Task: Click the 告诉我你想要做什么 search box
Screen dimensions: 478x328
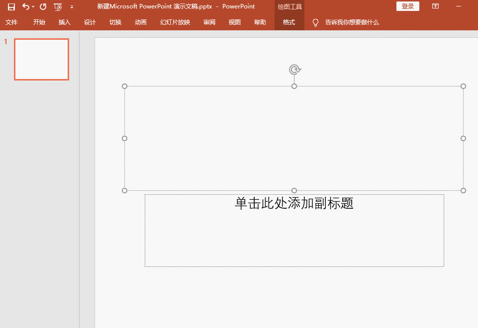Action: point(352,22)
